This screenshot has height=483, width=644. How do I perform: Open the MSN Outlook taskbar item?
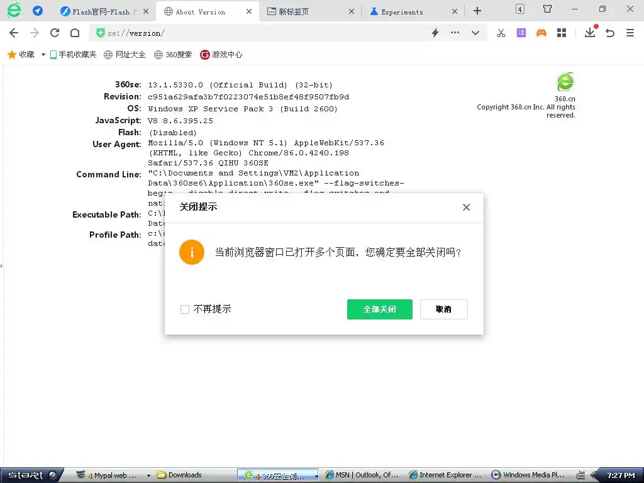[x=362, y=475]
